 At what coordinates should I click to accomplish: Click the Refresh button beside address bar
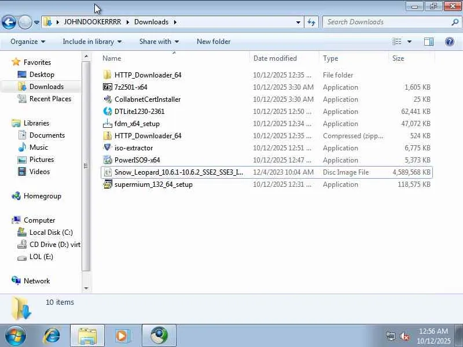[x=311, y=22]
